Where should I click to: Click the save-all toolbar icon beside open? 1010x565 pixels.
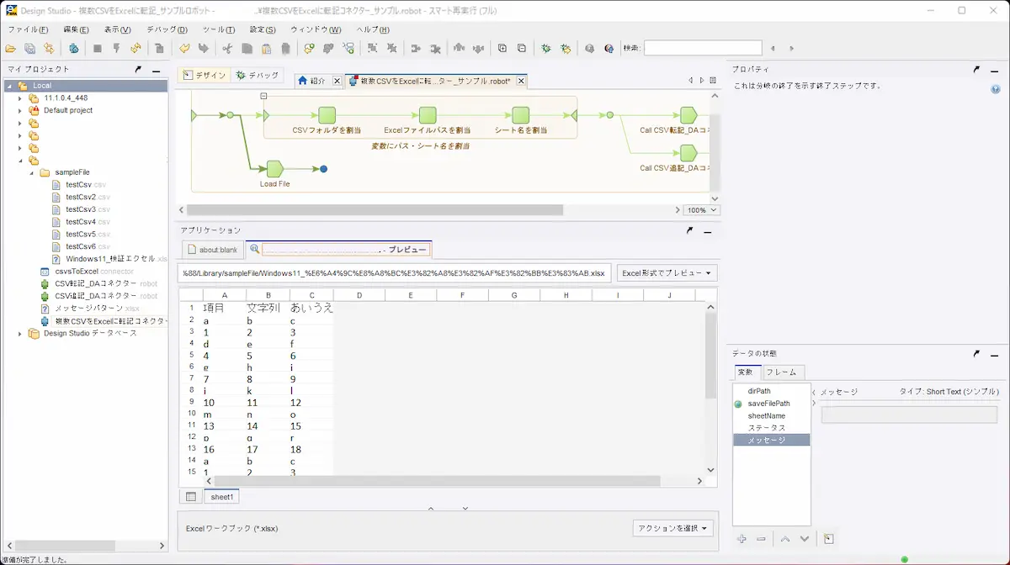(29, 48)
